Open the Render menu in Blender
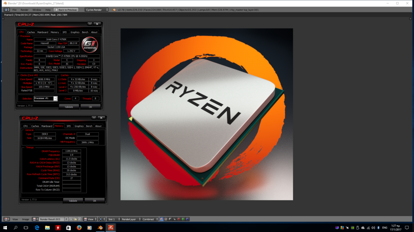 [24, 10]
